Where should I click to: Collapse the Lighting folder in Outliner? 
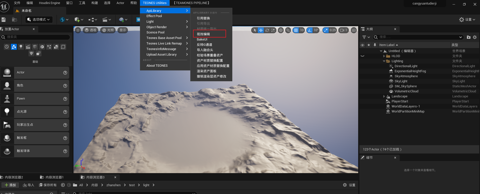(x=384, y=61)
